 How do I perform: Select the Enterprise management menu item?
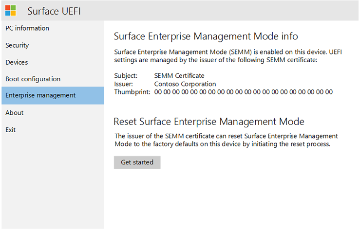40,95
